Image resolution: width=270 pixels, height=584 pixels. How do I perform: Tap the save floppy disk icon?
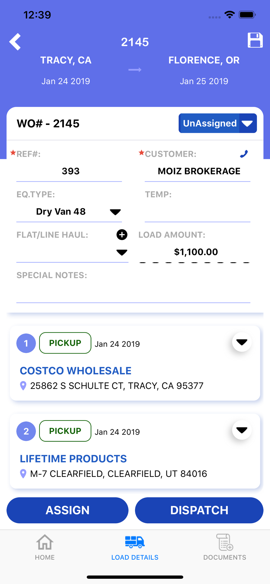coord(255,40)
